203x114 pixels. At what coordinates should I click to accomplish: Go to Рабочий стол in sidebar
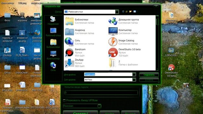53,32
